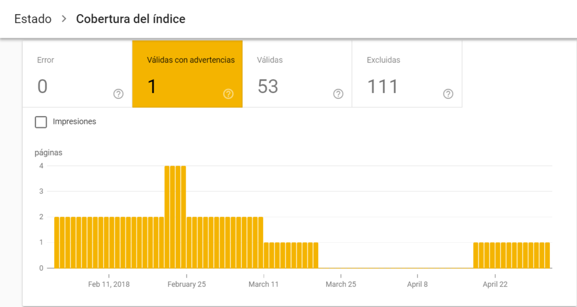
Task: Click the March 25 date marker
Action: [x=340, y=284]
